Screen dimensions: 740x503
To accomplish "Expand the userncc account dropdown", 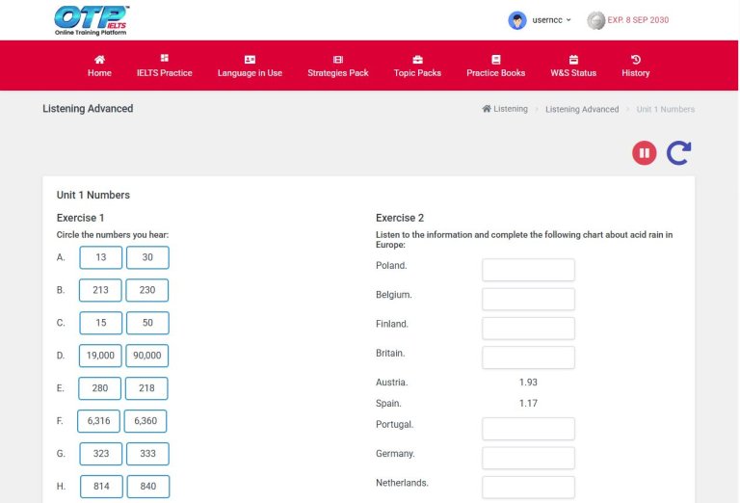I will pyautogui.click(x=542, y=20).
